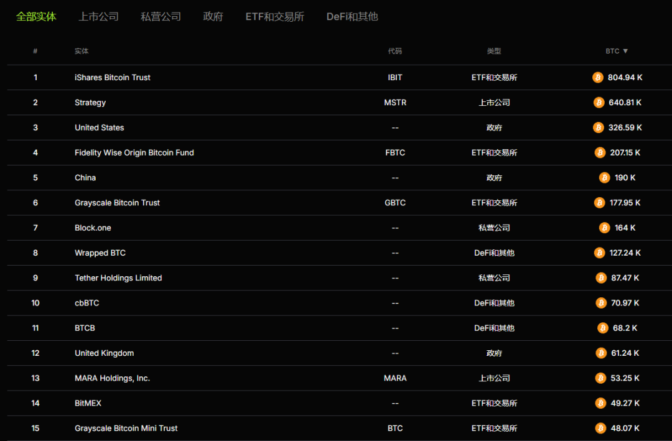Screen dimensions: 672x441
Task: Select the BTCB entity name
Action: click(85, 328)
